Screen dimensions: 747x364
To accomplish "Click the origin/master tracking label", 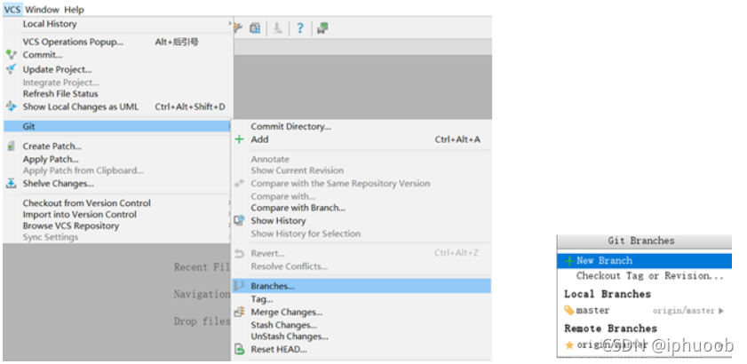I will click(683, 311).
